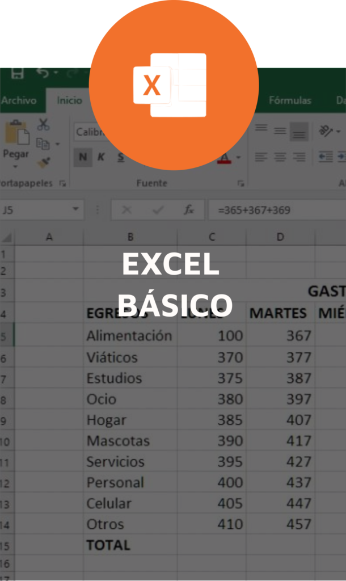Click the text orientation icon
This screenshot has height=581, width=346.
point(326,130)
